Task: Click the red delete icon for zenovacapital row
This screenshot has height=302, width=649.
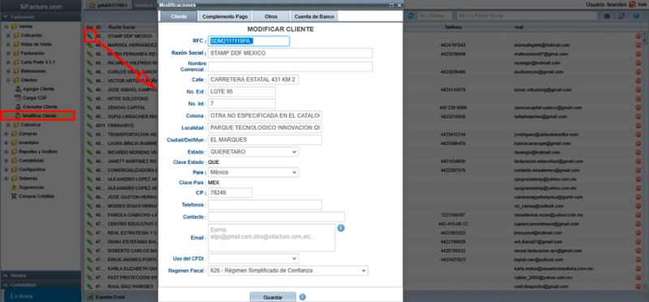Action: pyautogui.click(x=638, y=108)
